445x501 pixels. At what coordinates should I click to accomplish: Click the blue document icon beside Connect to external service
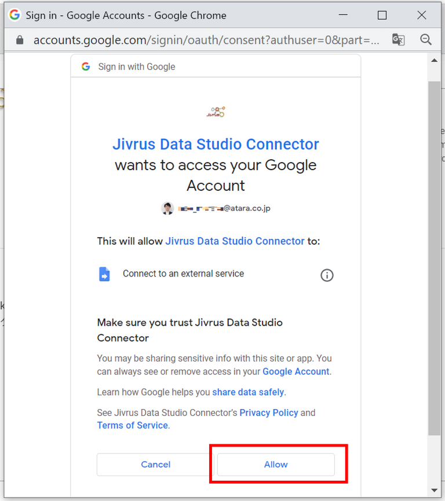click(104, 274)
